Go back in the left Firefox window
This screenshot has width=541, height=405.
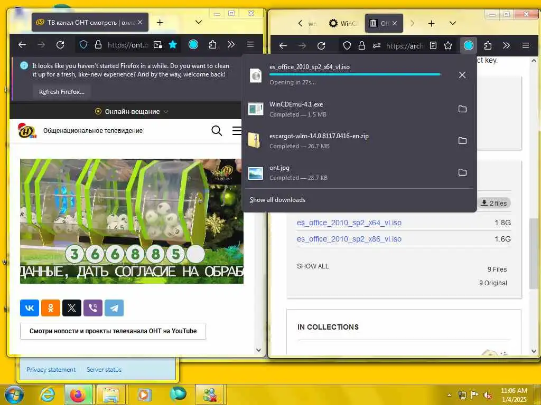point(22,45)
